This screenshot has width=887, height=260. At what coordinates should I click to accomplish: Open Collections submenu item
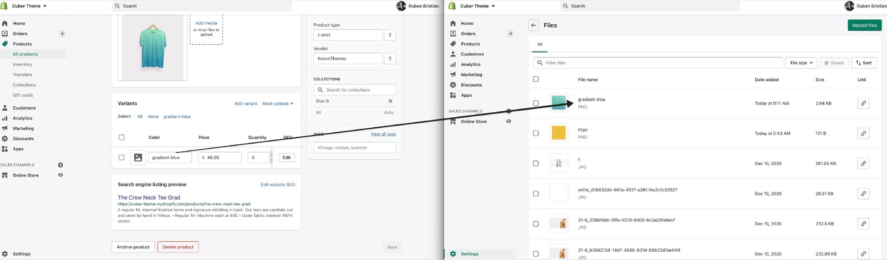[x=24, y=85]
